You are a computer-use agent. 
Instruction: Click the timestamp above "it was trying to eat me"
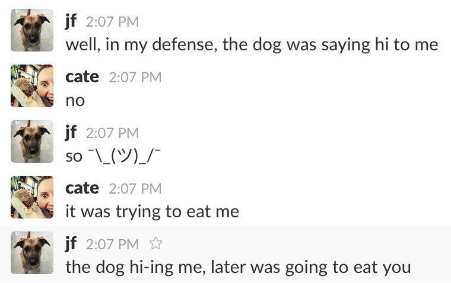tap(135, 189)
